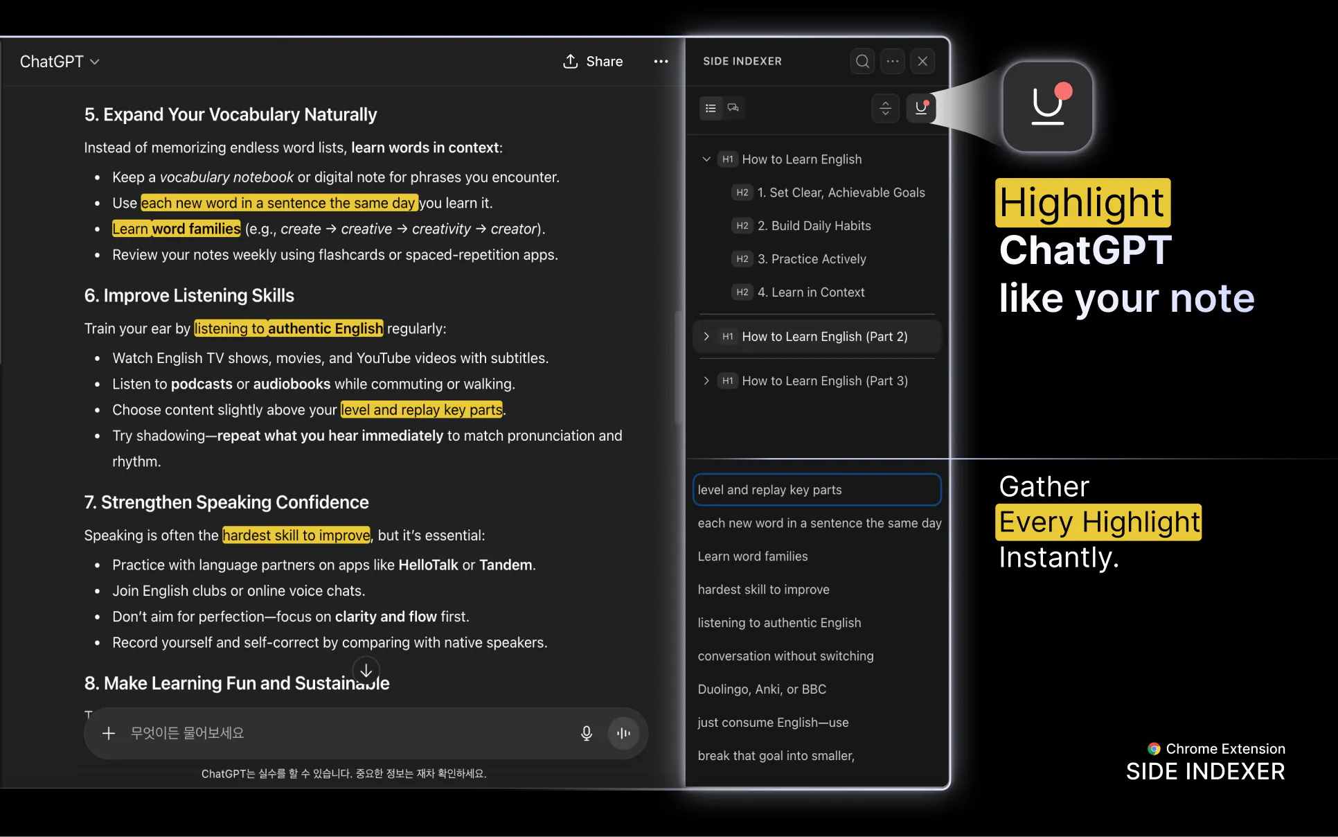1338x837 pixels.
Task: Open Side Indexer's more options menu
Action: 893,61
